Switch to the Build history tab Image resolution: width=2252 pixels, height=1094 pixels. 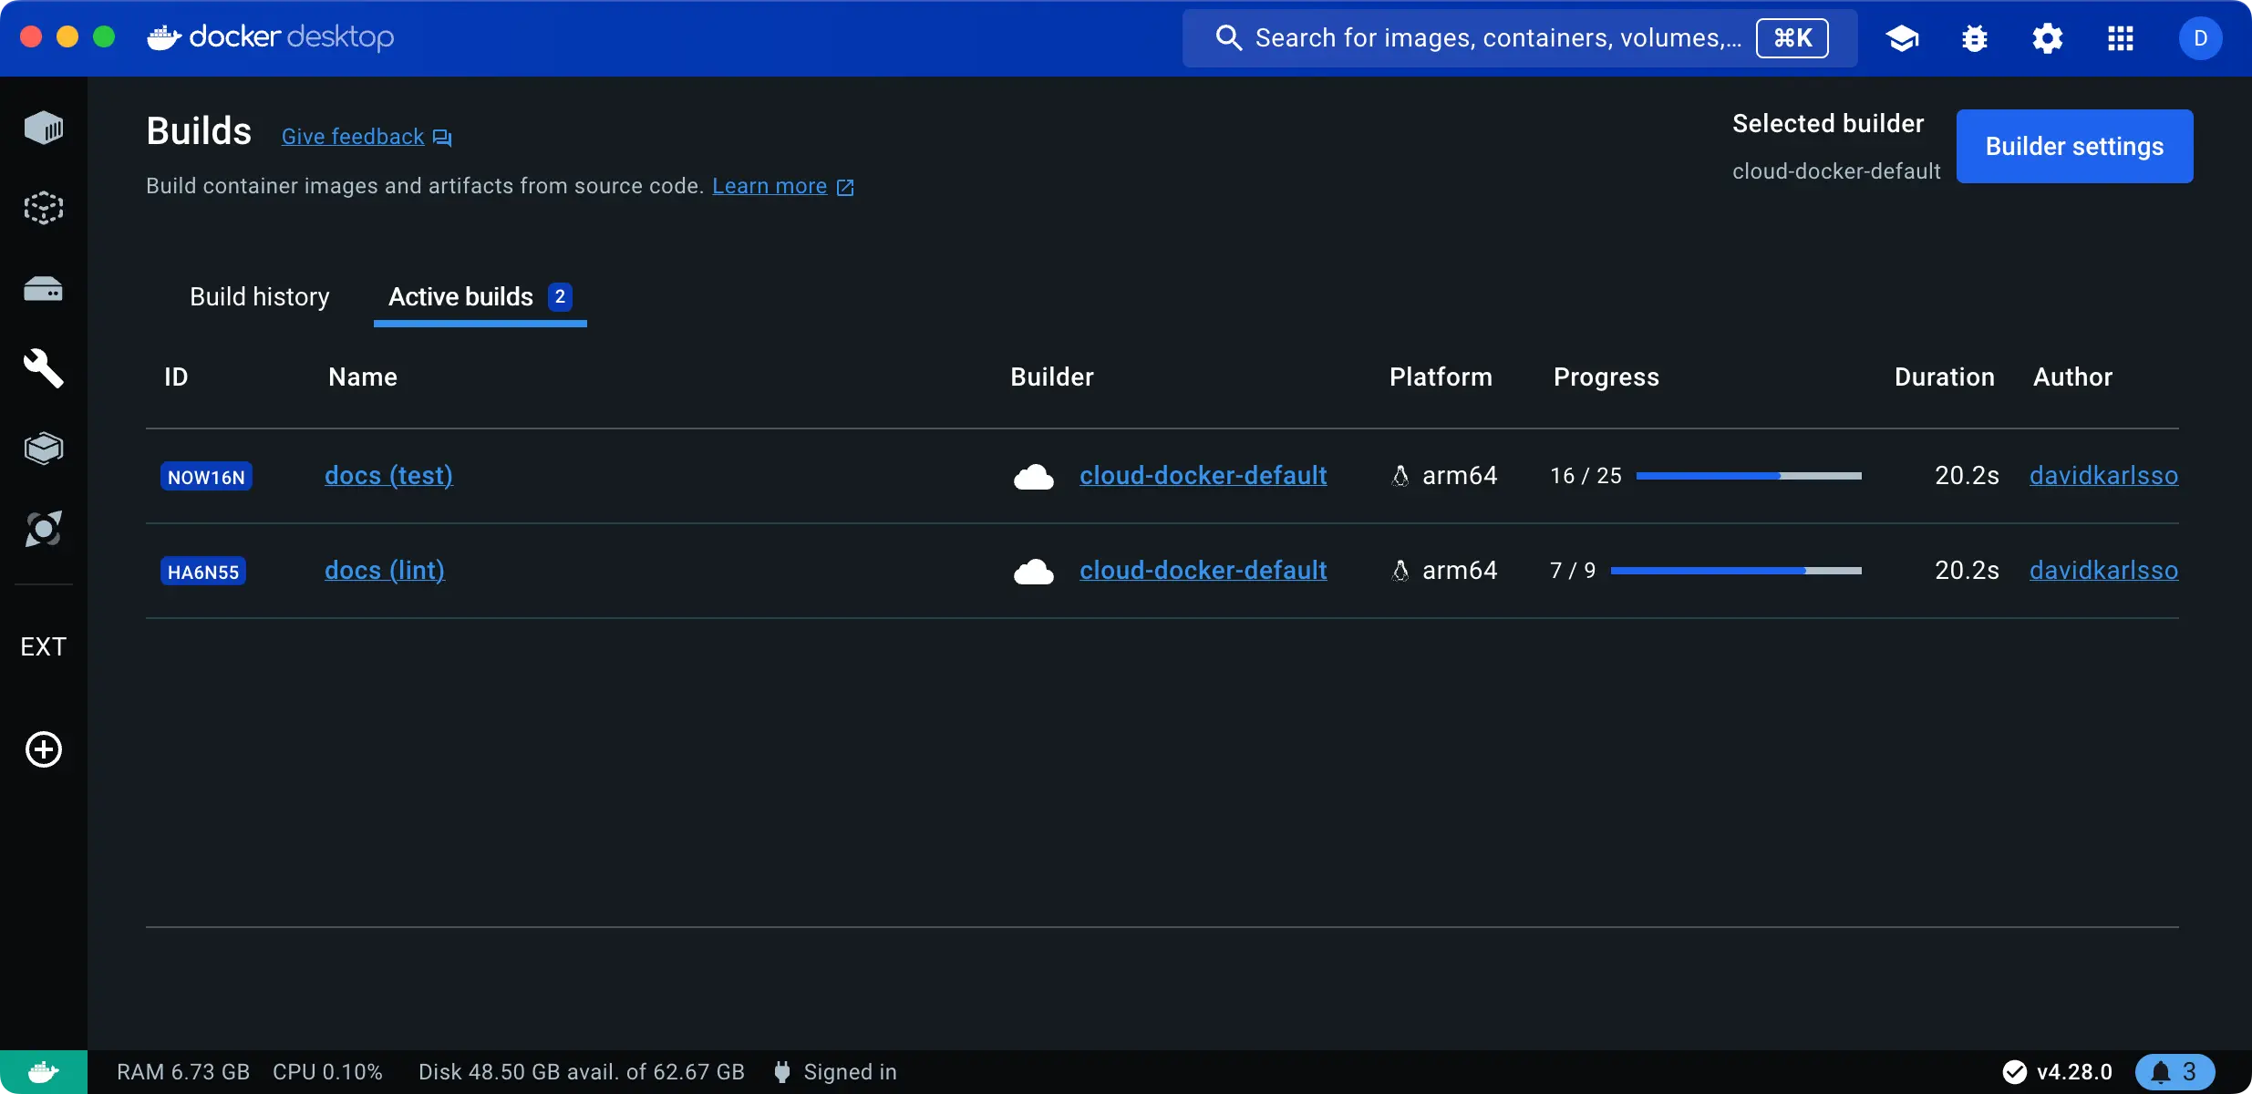(x=259, y=296)
